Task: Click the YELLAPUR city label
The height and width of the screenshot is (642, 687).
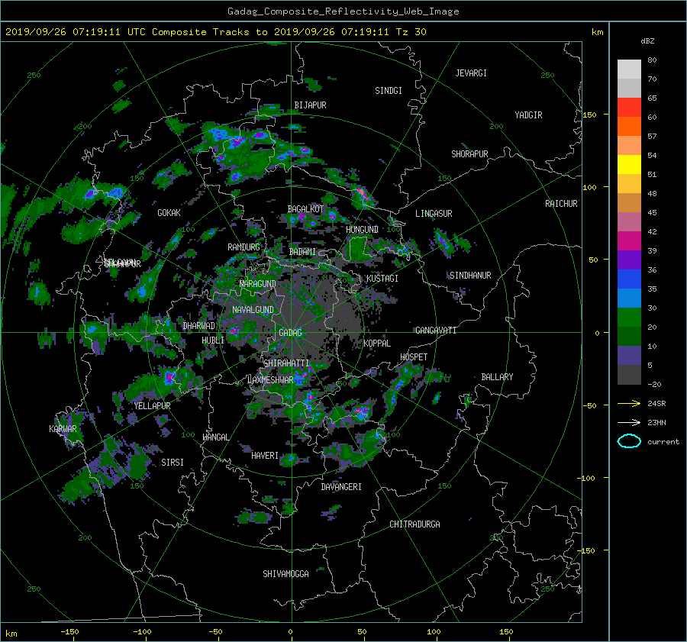Action: pyautogui.click(x=152, y=406)
